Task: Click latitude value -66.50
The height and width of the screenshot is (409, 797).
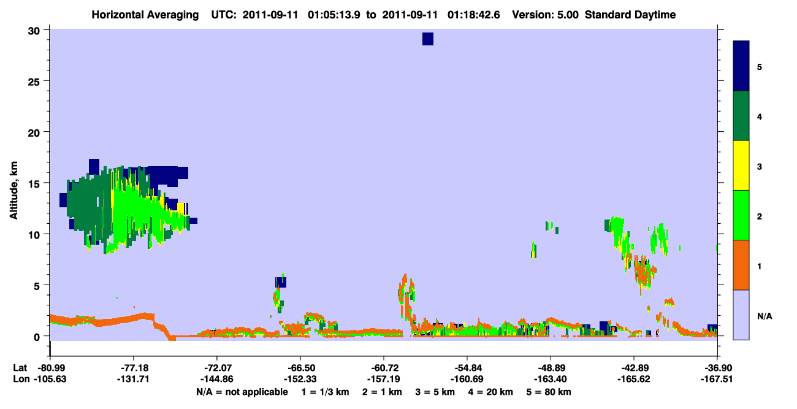Action: [x=300, y=368]
